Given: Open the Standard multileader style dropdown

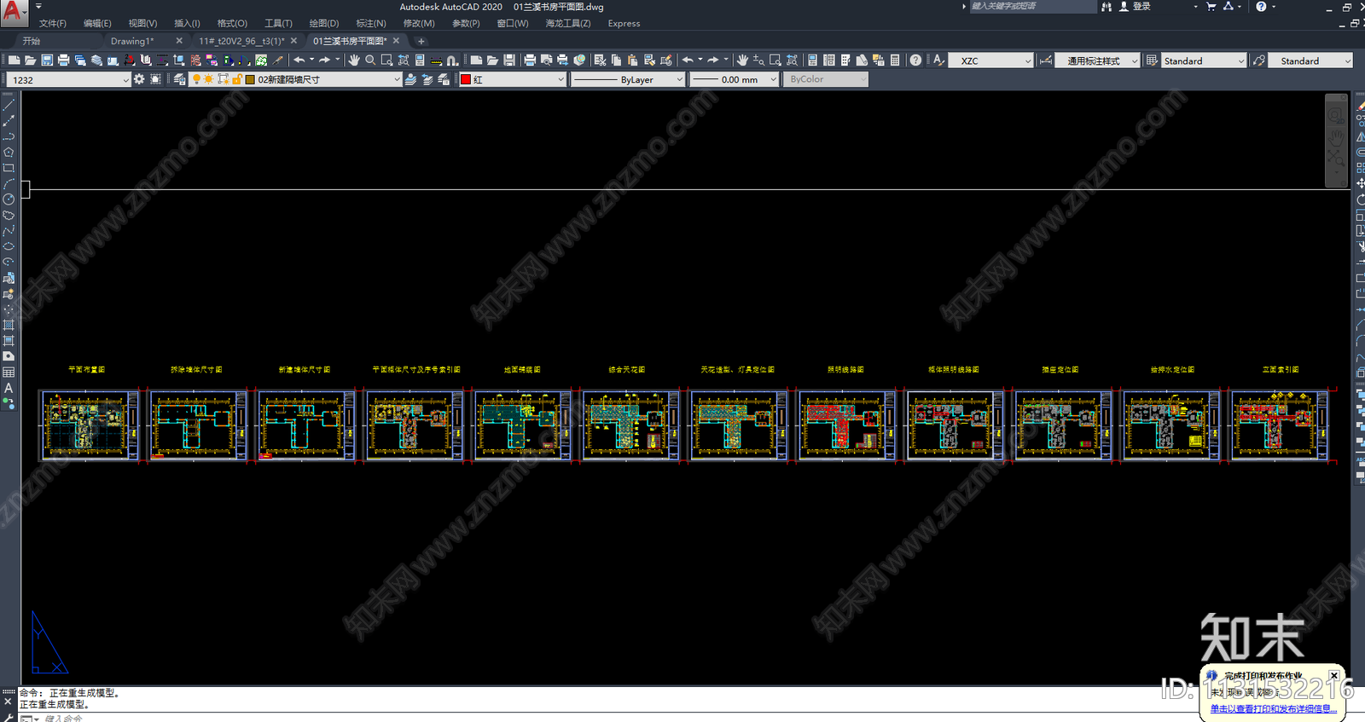Looking at the screenshot, I should point(1310,61).
